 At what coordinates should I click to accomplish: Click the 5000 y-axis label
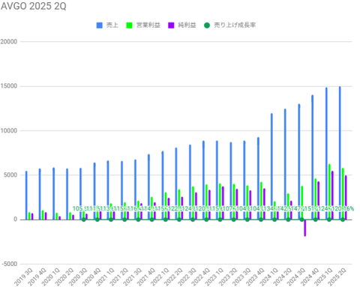click(x=10, y=175)
